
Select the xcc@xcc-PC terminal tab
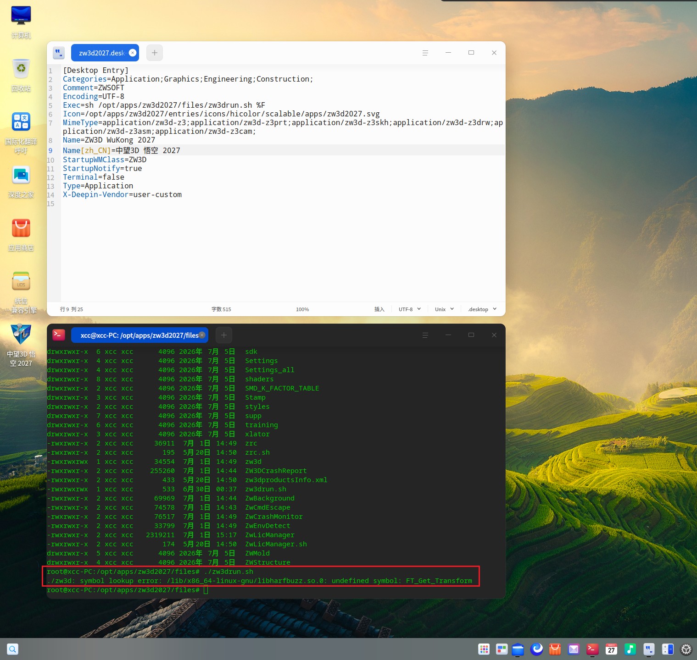click(139, 335)
